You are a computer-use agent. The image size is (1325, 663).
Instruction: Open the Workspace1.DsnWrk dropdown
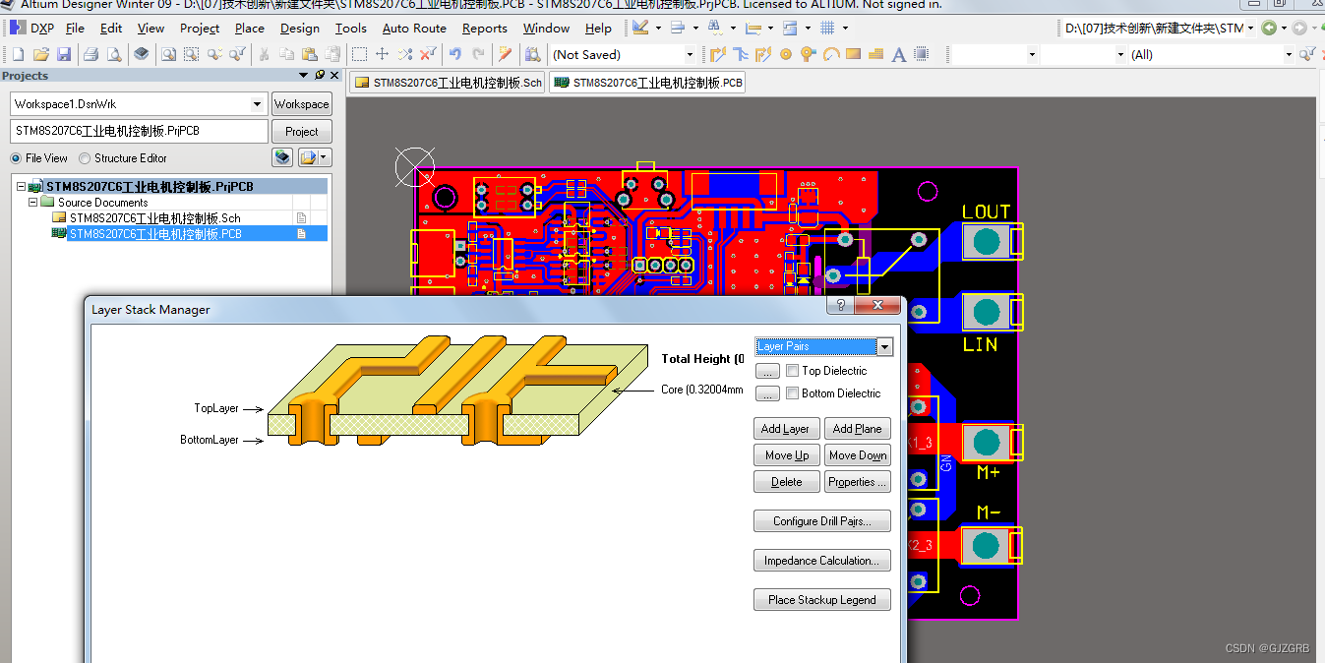tap(258, 104)
